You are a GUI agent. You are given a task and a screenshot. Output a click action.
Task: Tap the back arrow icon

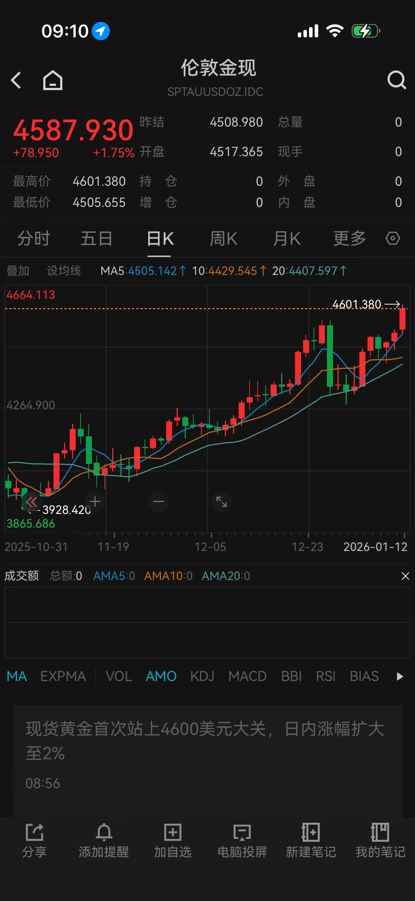(16, 80)
